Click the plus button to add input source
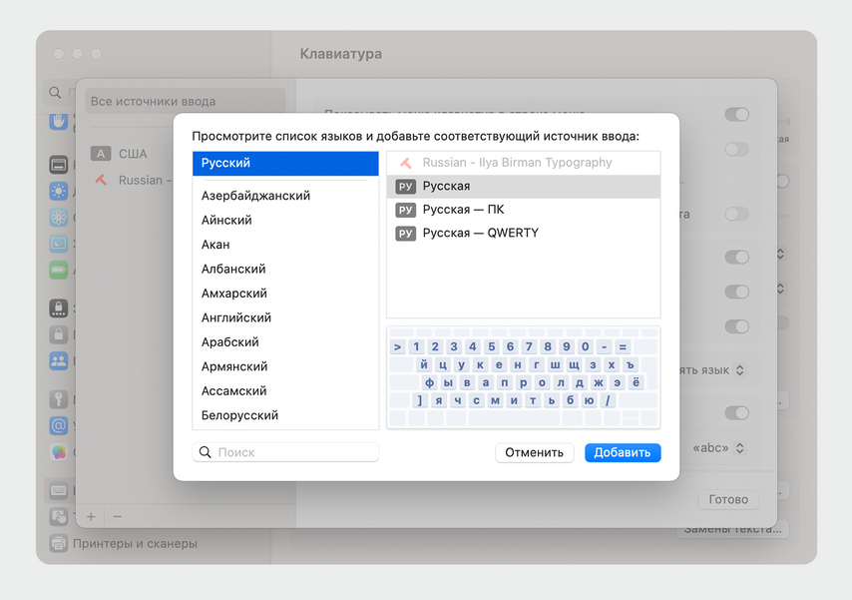 coord(92,516)
